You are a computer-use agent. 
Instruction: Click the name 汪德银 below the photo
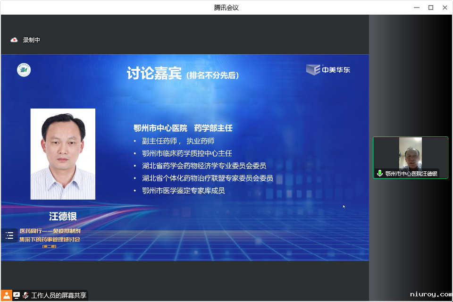63,216
